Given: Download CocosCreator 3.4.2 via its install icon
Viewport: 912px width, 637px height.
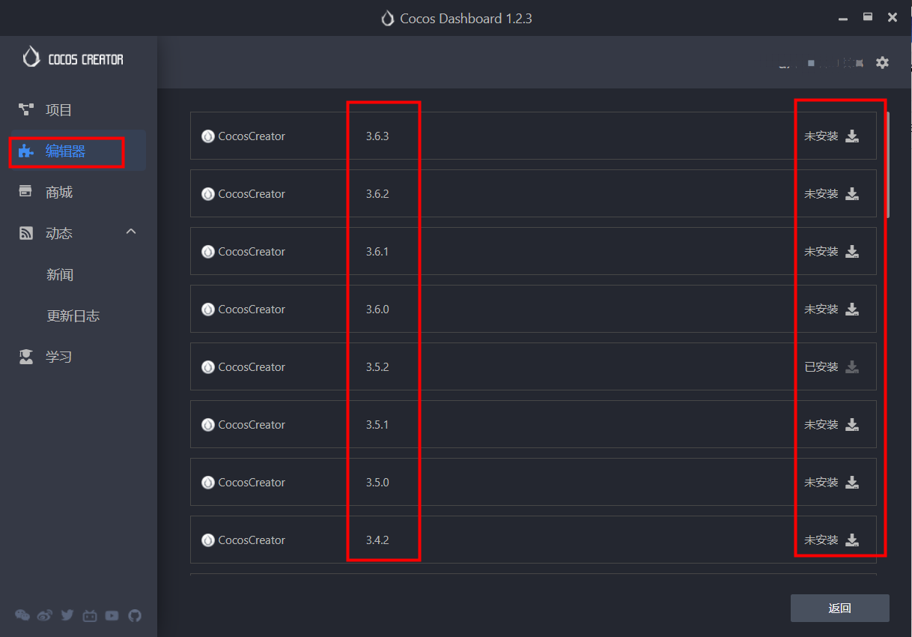Looking at the screenshot, I should pyautogui.click(x=852, y=540).
